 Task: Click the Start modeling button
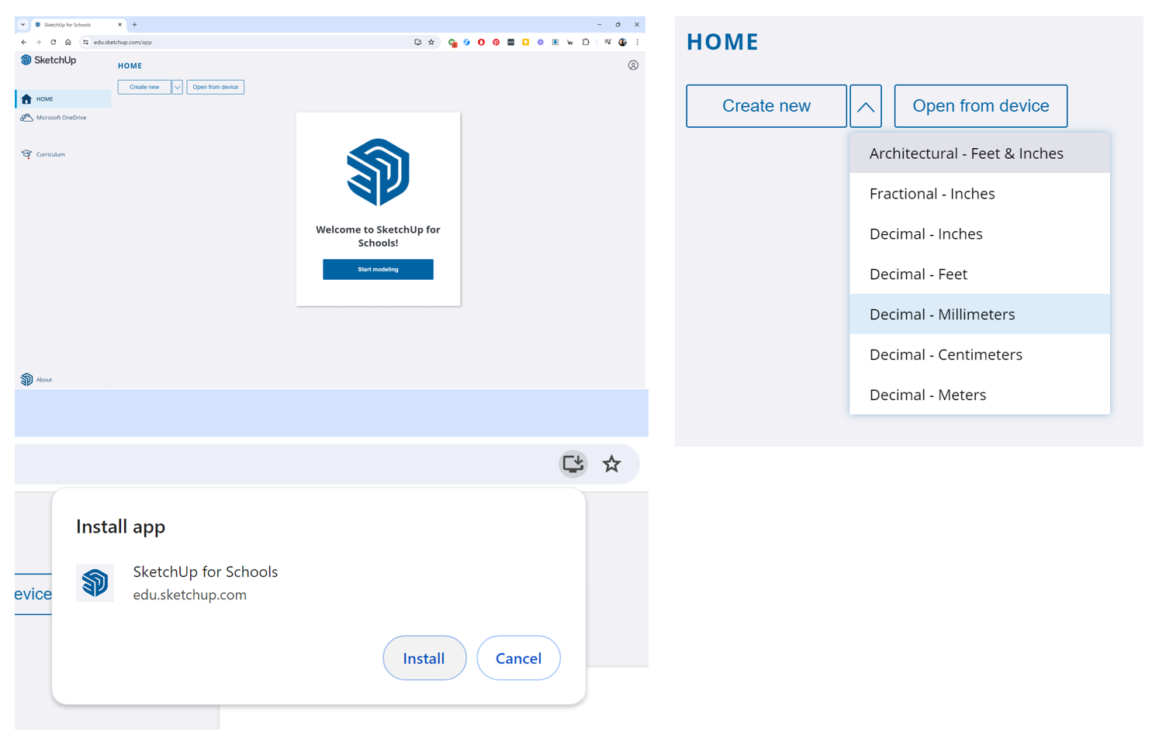point(378,270)
